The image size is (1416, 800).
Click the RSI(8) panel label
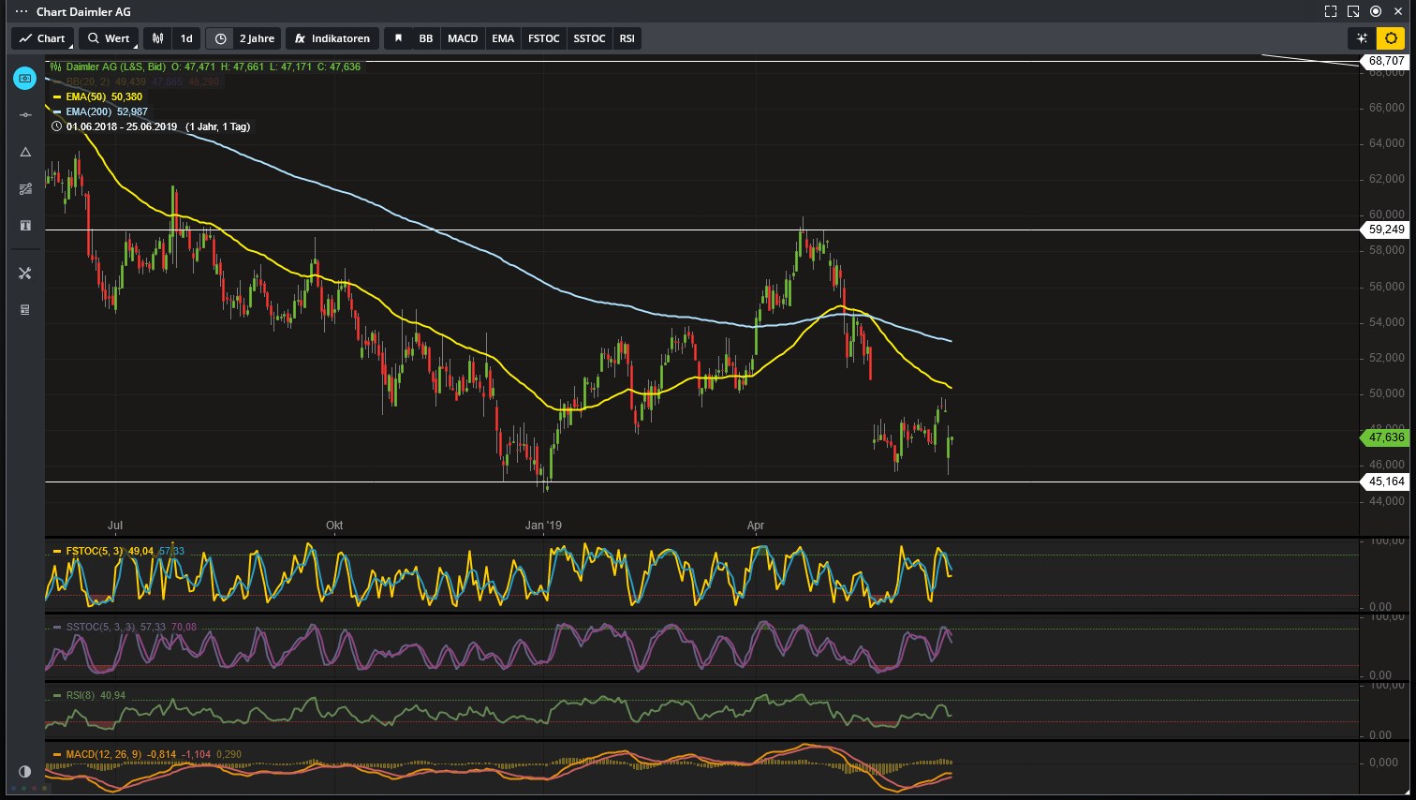[81, 695]
